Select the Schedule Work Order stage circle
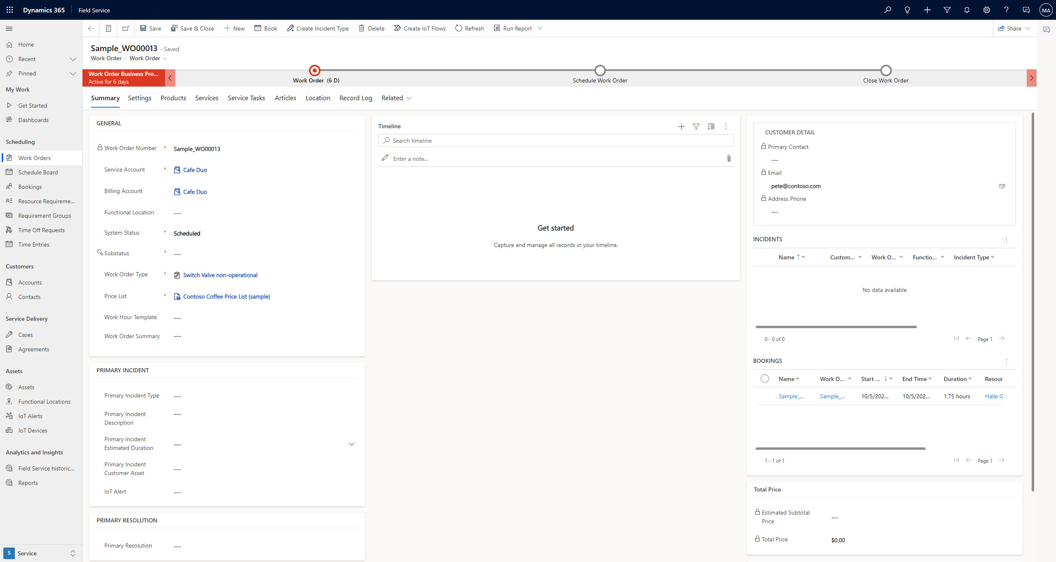 (600, 71)
